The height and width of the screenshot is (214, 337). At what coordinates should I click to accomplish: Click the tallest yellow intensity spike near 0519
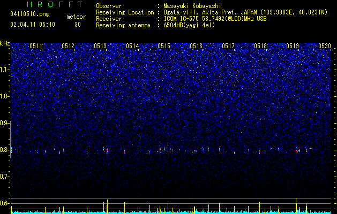point(296,205)
